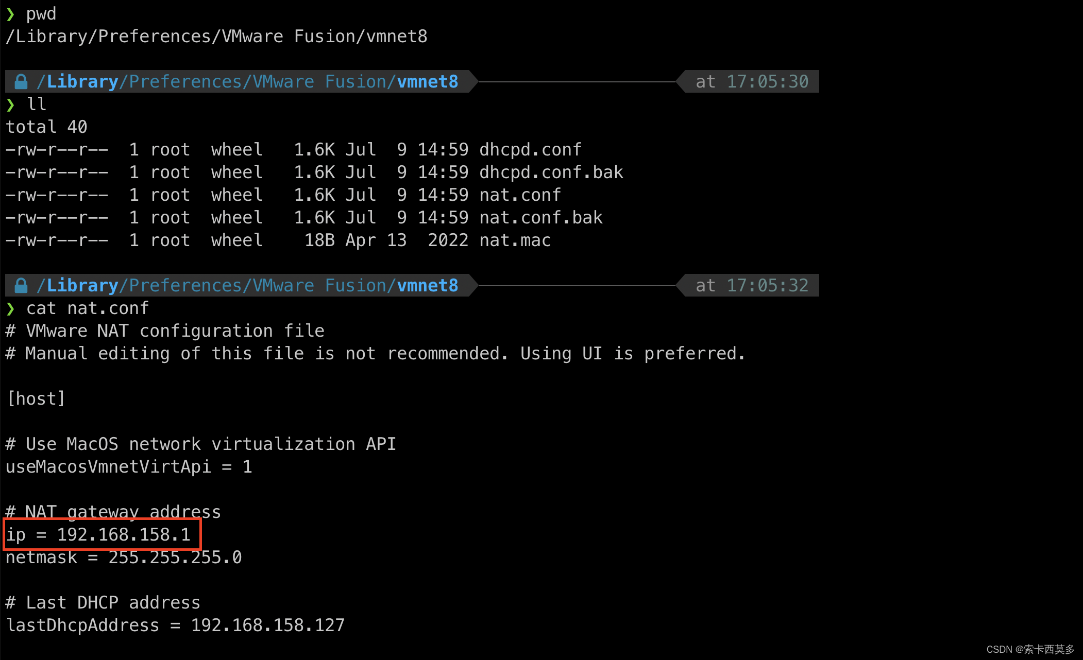The width and height of the screenshot is (1083, 660).
Task: Click the permissions of dhcpd.conf row
Action: pyautogui.click(x=57, y=149)
